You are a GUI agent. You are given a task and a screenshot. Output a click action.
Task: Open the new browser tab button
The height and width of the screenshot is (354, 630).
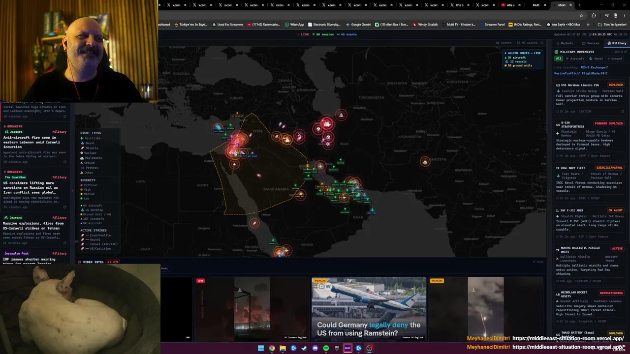point(580,5)
